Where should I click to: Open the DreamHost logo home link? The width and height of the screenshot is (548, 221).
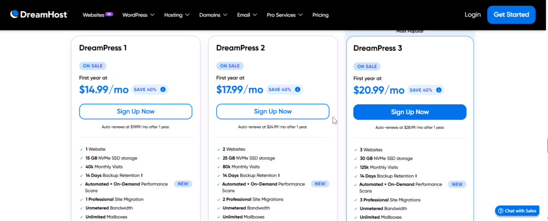click(x=39, y=14)
